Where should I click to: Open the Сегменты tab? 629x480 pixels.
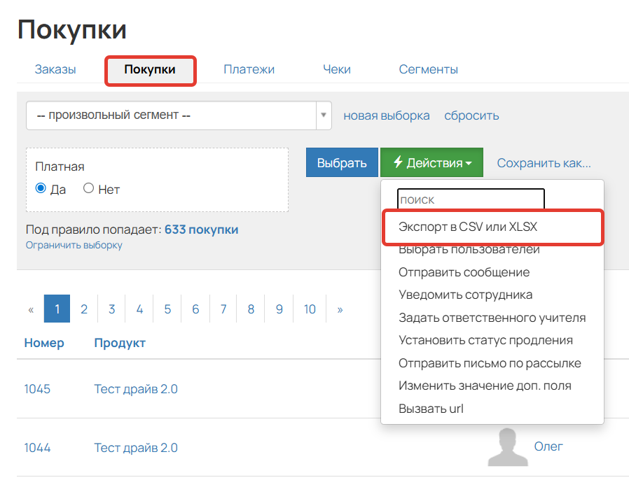[x=429, y=69]
